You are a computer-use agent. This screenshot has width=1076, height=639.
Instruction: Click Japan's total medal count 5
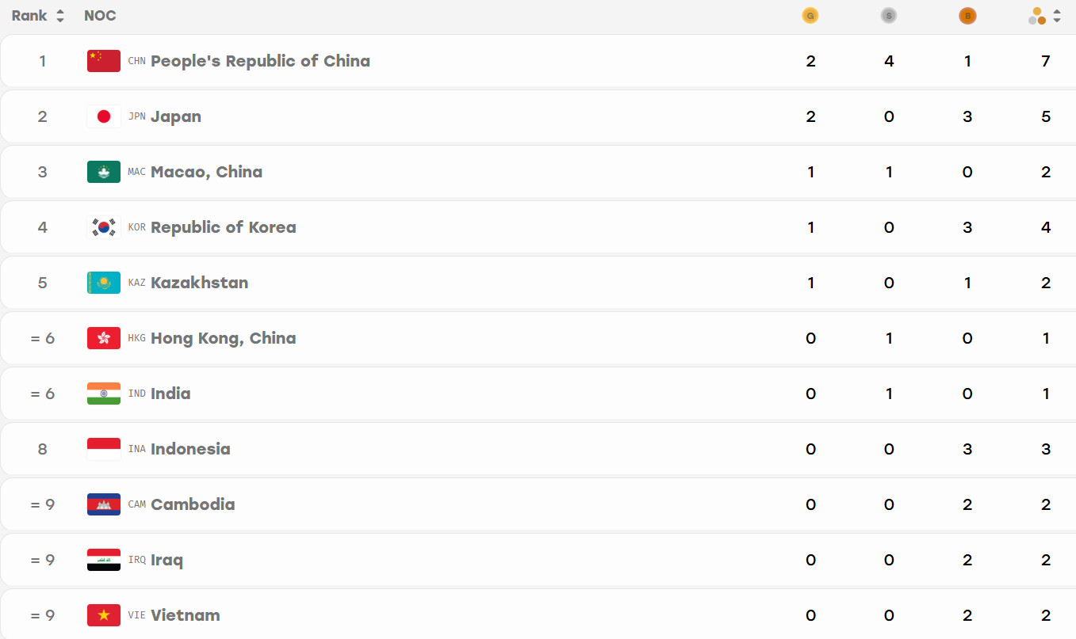(x=1046, y=116)
